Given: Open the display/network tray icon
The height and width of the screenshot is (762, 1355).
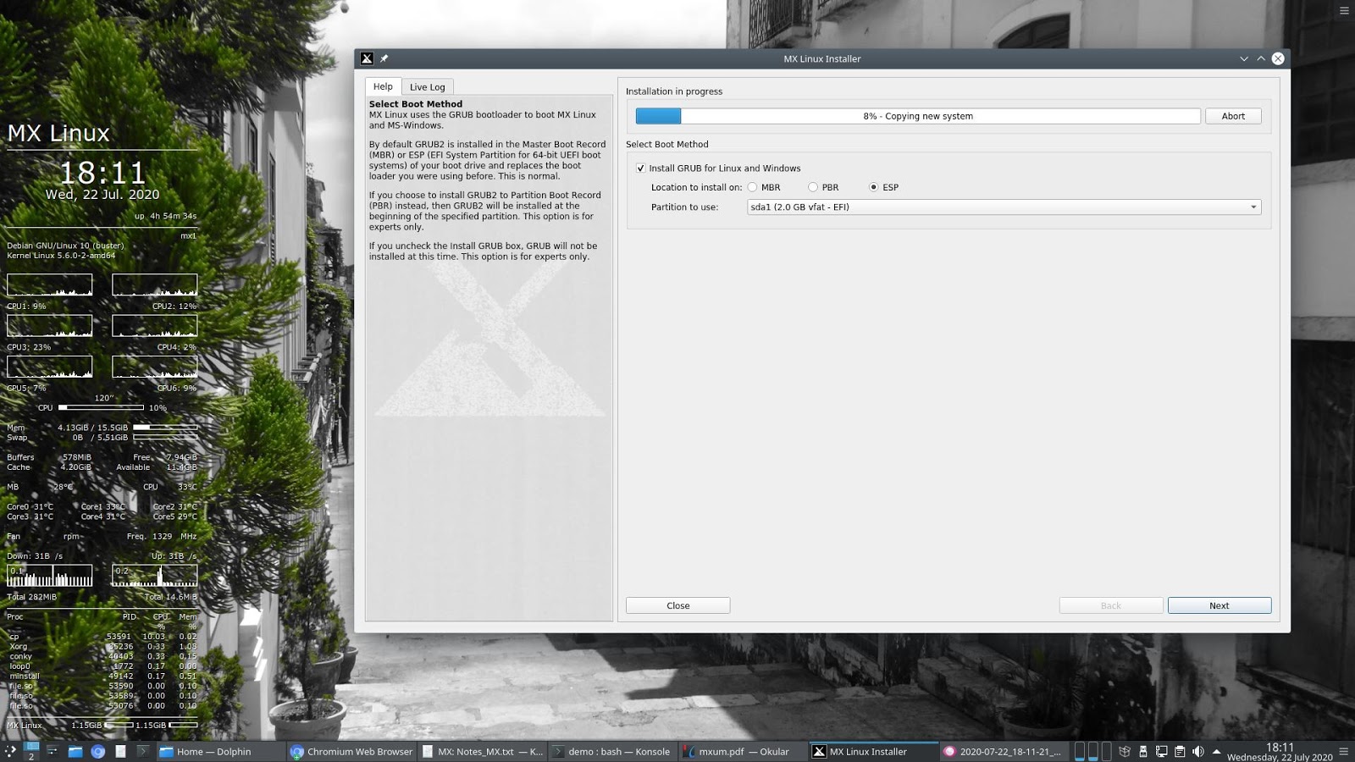Looking at the screenshot, I should [x=1162, y=751].
